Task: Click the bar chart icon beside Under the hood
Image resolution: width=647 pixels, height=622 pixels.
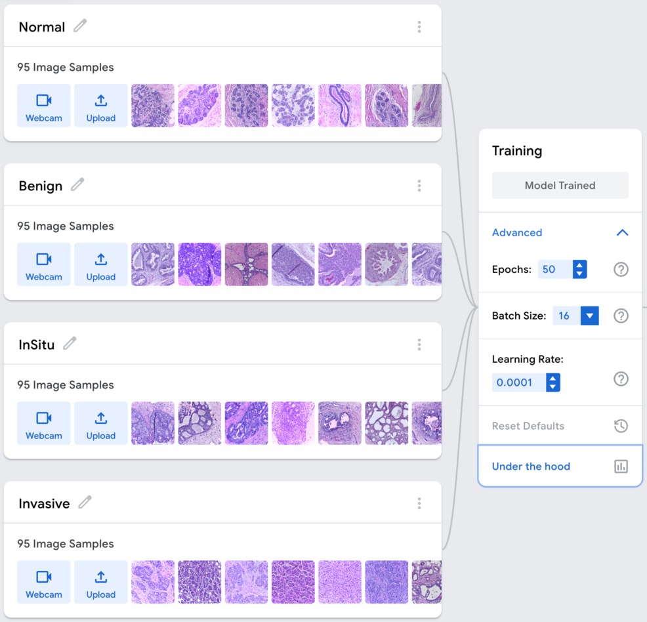Action: point(621,466)
